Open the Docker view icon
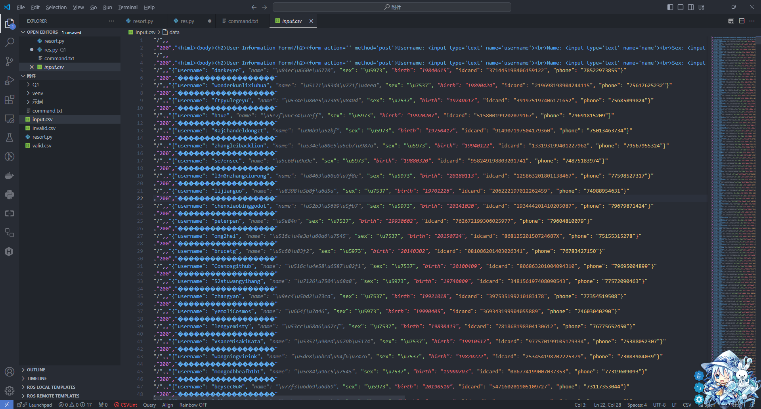The width and height of the screenshot is (761, 409). (10, 176)
